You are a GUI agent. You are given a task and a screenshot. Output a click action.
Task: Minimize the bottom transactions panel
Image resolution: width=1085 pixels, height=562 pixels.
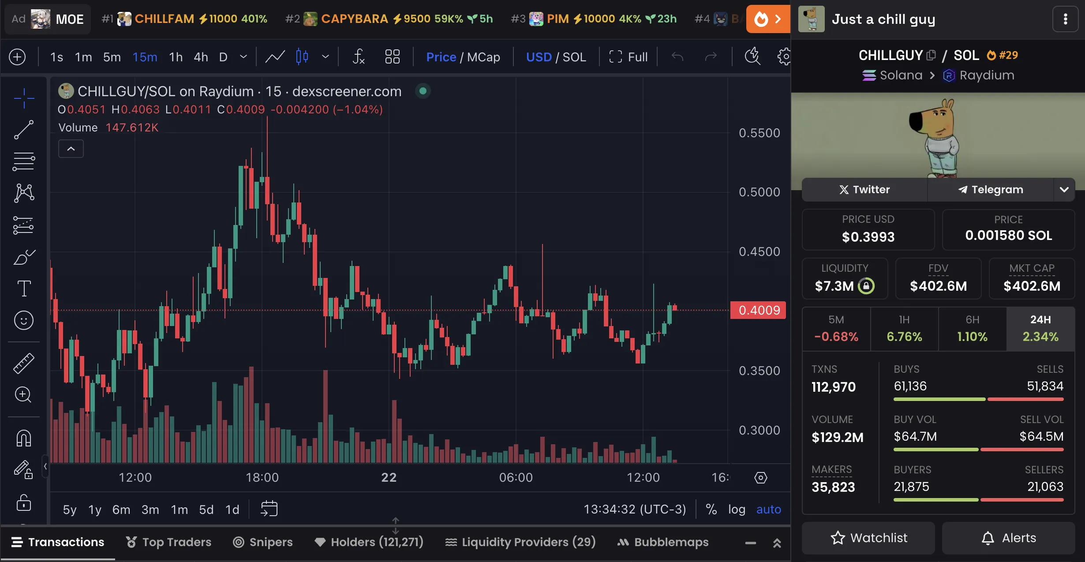[751, 543]
